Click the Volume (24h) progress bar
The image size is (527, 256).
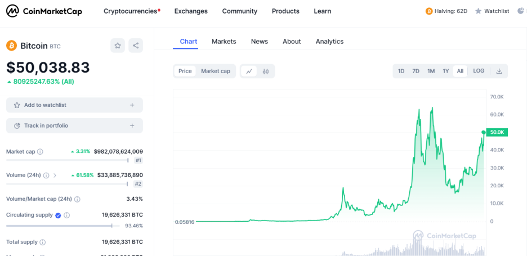tap(67, 184)
